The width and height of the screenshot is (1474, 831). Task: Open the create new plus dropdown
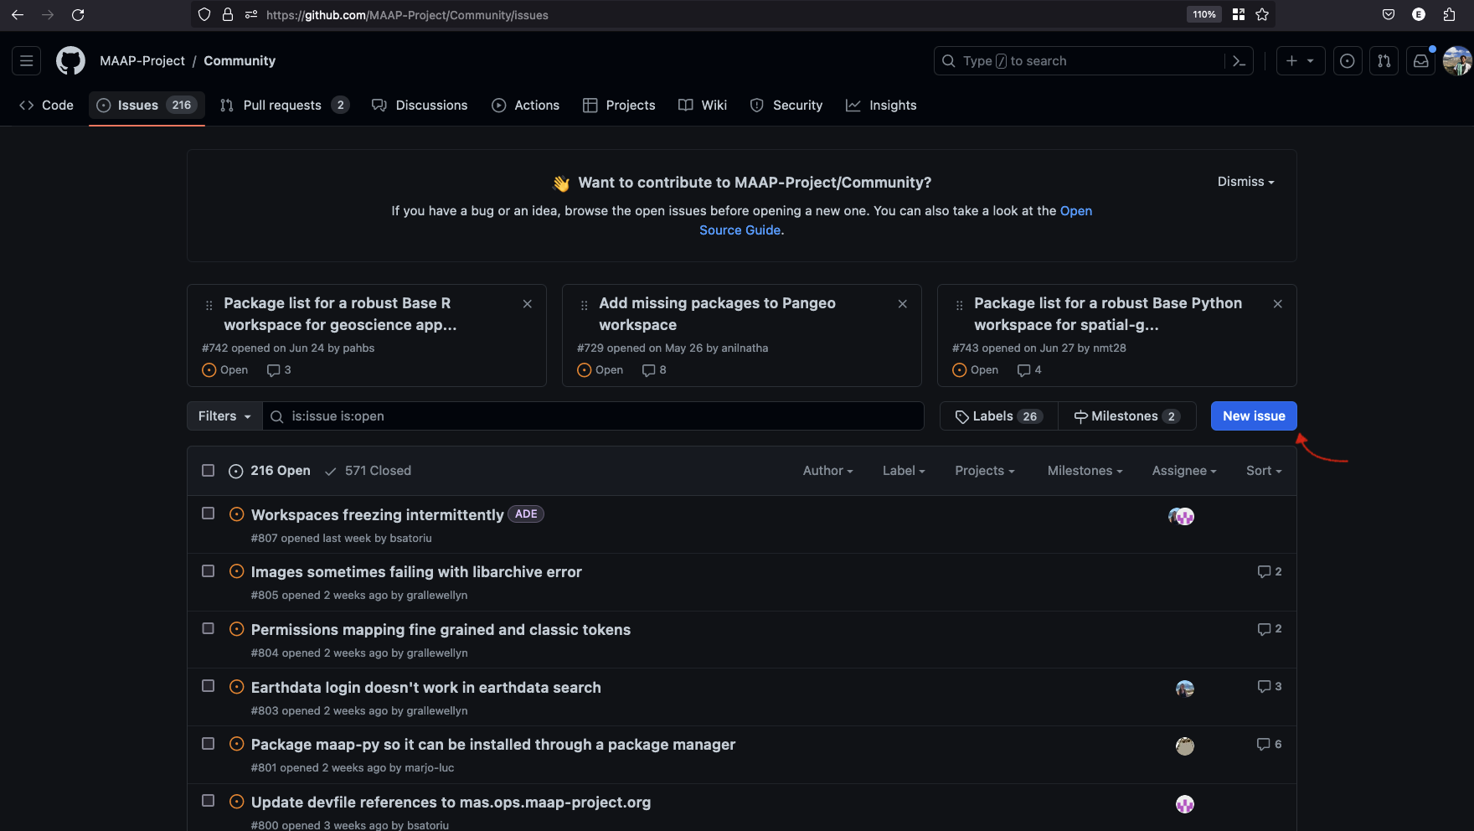pos(1301,61)
